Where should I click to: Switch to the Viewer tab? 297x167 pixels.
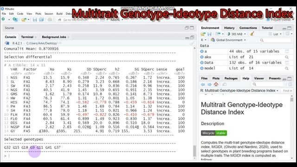click(259, 78)
